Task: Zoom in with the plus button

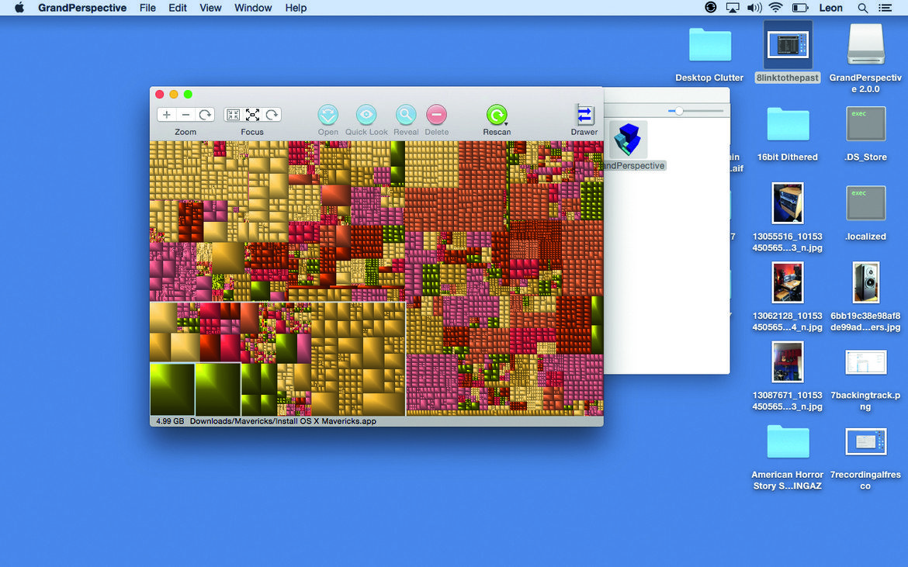Action: click(x=167, y=115)
